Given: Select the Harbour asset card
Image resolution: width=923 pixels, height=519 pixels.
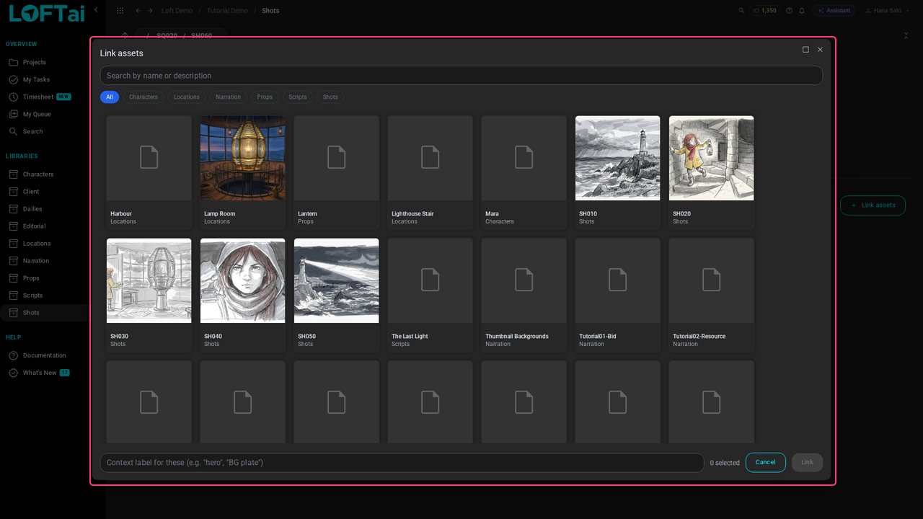Looking at the screenshot, I should tap(149, 173).
